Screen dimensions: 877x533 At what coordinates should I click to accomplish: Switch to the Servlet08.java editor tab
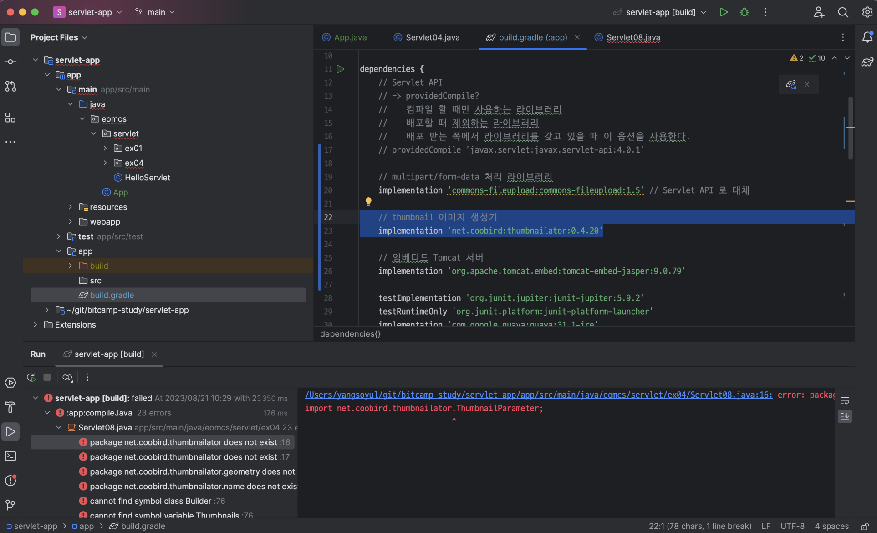(x=632, y=37)
